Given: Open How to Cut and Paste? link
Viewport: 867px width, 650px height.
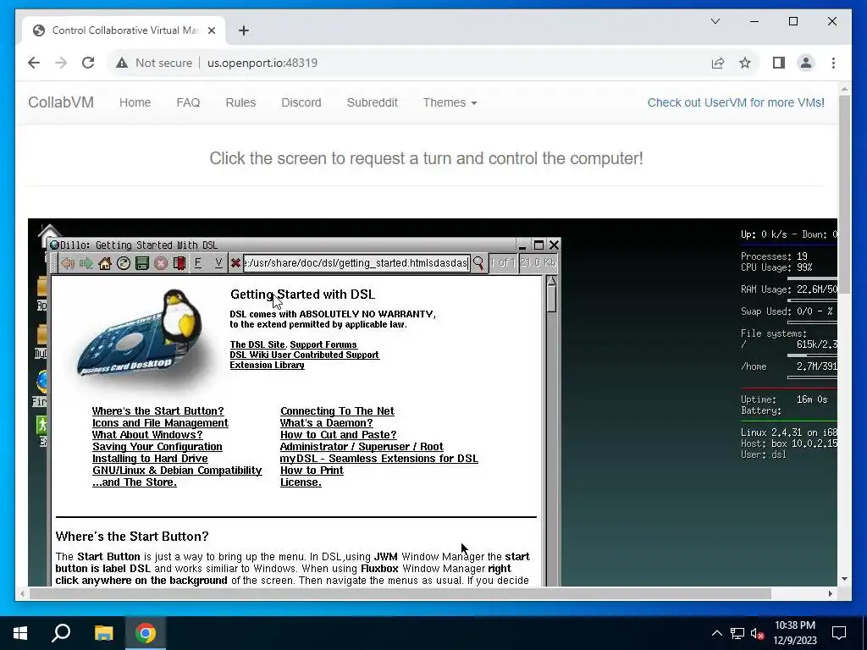Looking at the screenshot, I should tap(339, 435).
